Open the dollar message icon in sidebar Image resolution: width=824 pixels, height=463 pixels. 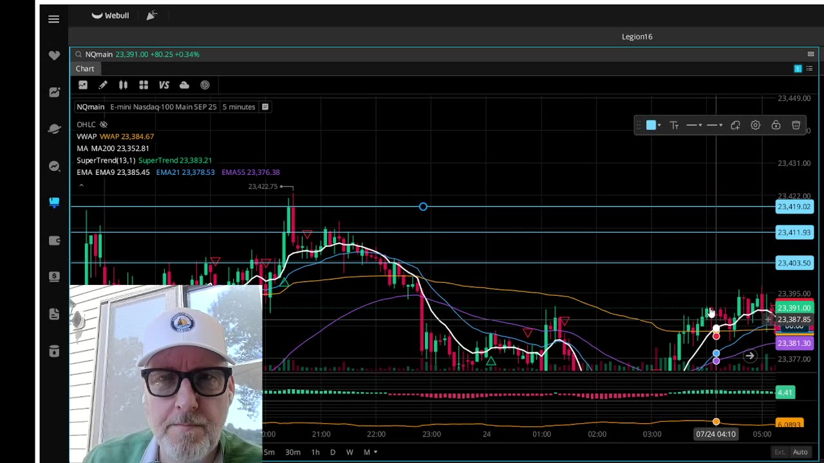(x=54, y=277)
